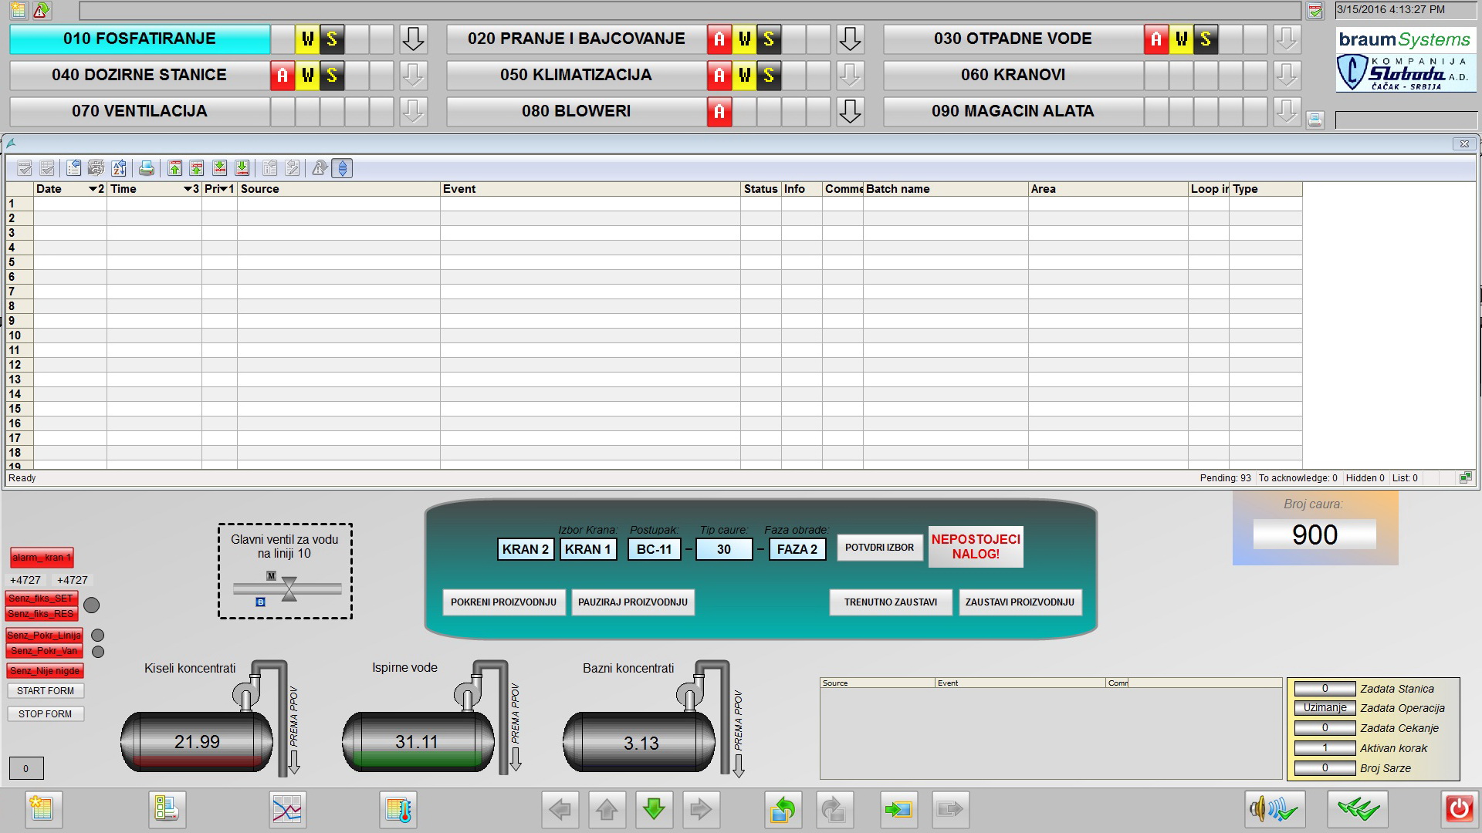Acknowledge the selected alarm in the alarm toolbar
This screenshot has width=1482, height=833.
[24, 168]
